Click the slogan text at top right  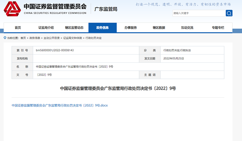click(x=183, y=4)
